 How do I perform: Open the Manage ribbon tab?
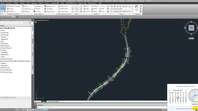coord(34,3)
